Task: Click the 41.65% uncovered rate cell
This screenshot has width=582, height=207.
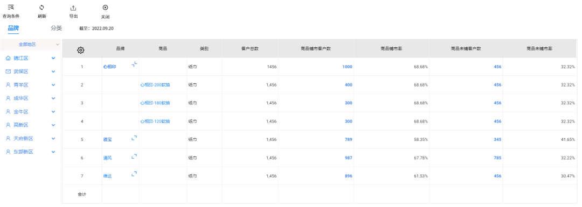Action: click(569, 140)
